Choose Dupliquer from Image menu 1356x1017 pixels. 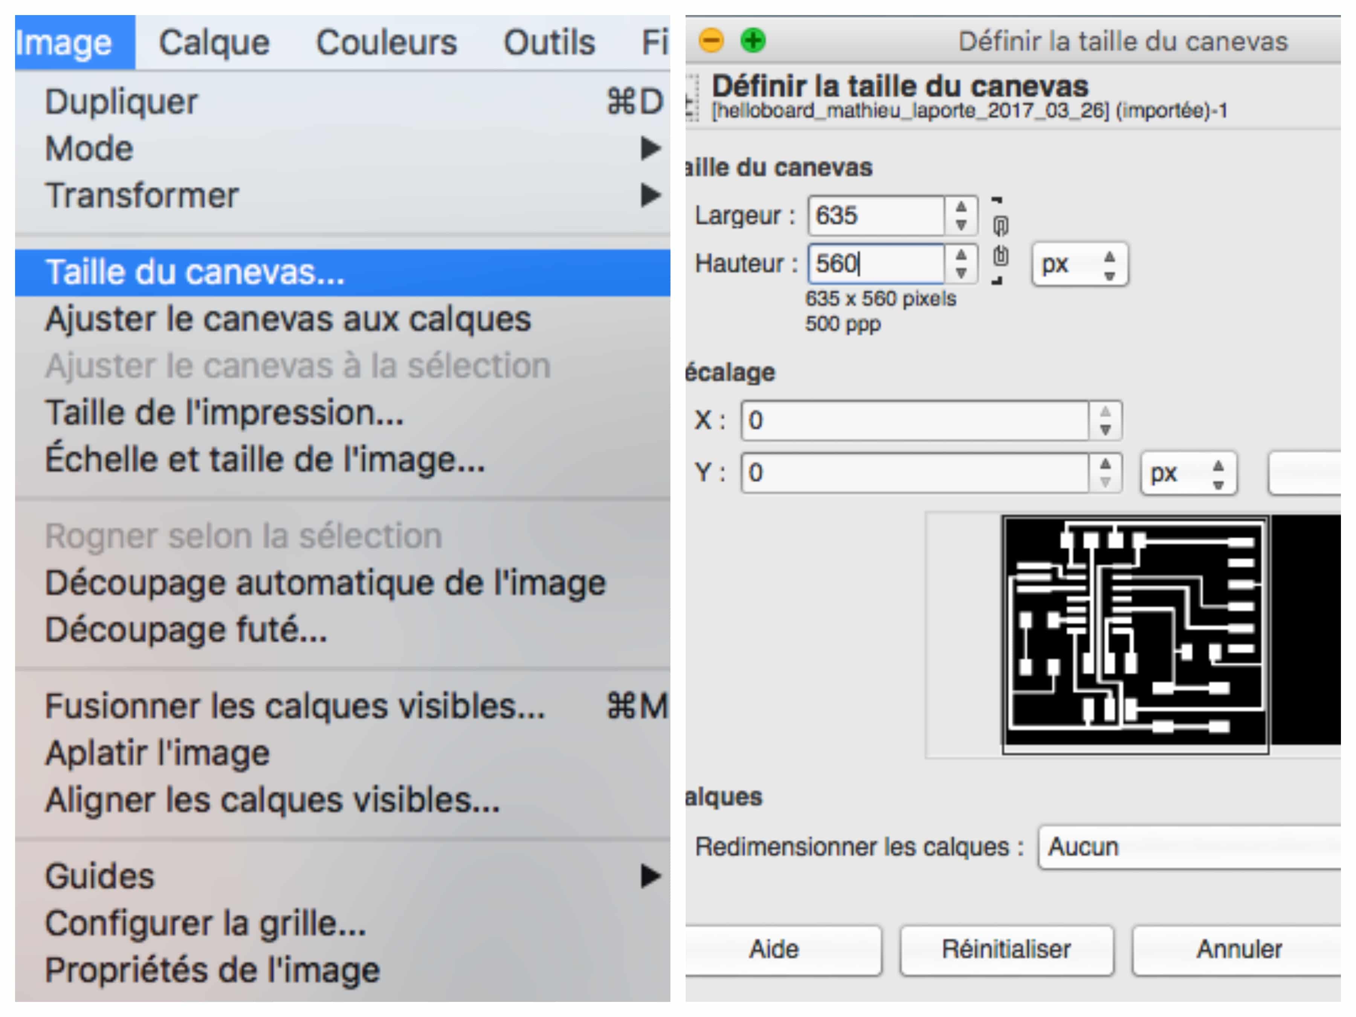click(x=343, y=102)
